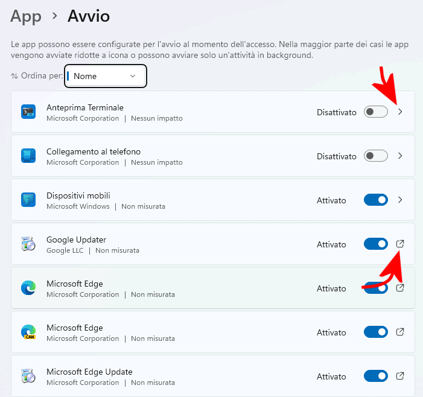This screenshot has width=423, height=397.
Task: Click the Collegamento al telefono name text
Action: pos(94,151)
